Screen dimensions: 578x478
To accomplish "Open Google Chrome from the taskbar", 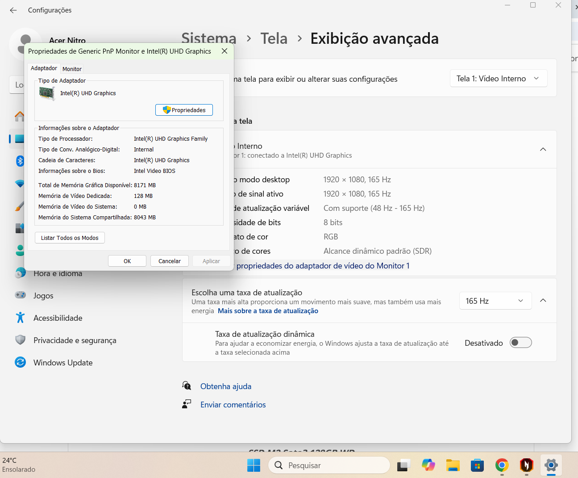I will 502,465.
